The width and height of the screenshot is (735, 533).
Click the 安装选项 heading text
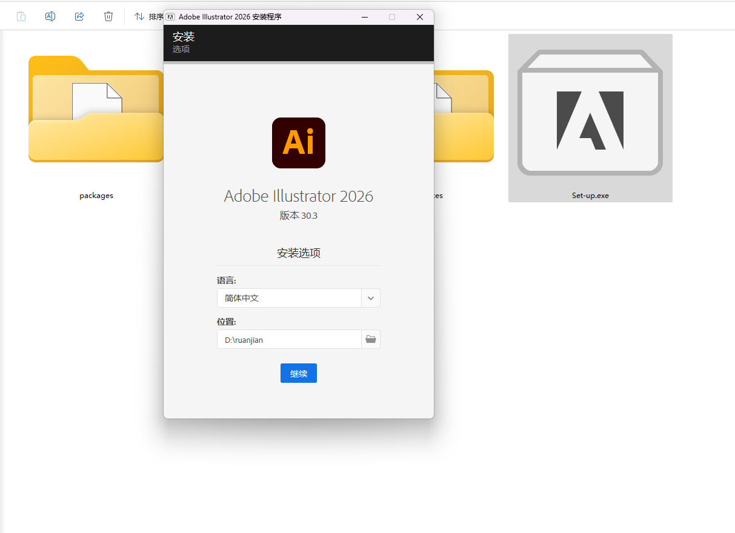pos(299,253)
